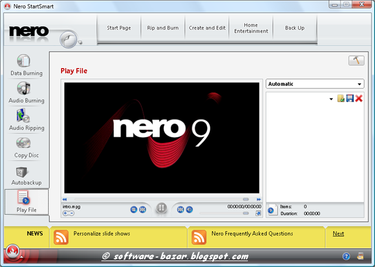375x267 pixels.
Task: Click the NEWS label
Action: click(35, 234)
